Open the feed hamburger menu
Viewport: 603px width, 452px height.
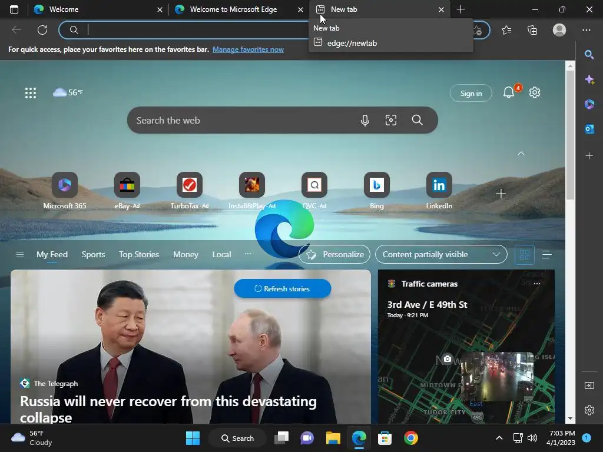point(20,254)
